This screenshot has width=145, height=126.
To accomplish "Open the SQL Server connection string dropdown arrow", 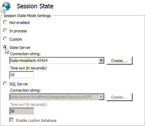I will point(101,97).
